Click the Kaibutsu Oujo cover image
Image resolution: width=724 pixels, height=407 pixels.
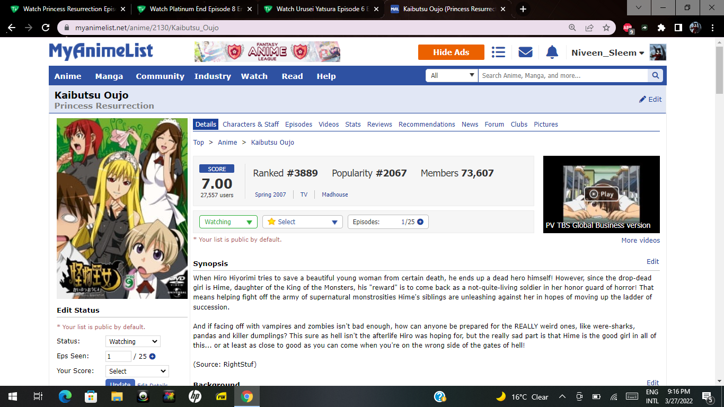tap(122, 208)
